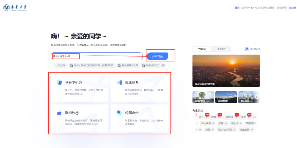Select the 南华大学核工程专业对视力有要求吗 suggestion
This screenshot has height=148, width=297.
[x=92, y=66]
